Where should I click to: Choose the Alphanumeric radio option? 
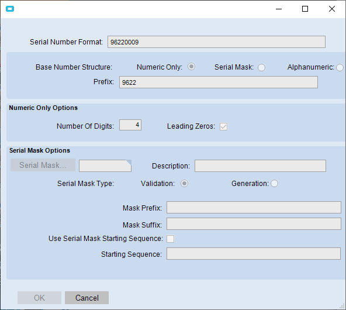(340, 67)
